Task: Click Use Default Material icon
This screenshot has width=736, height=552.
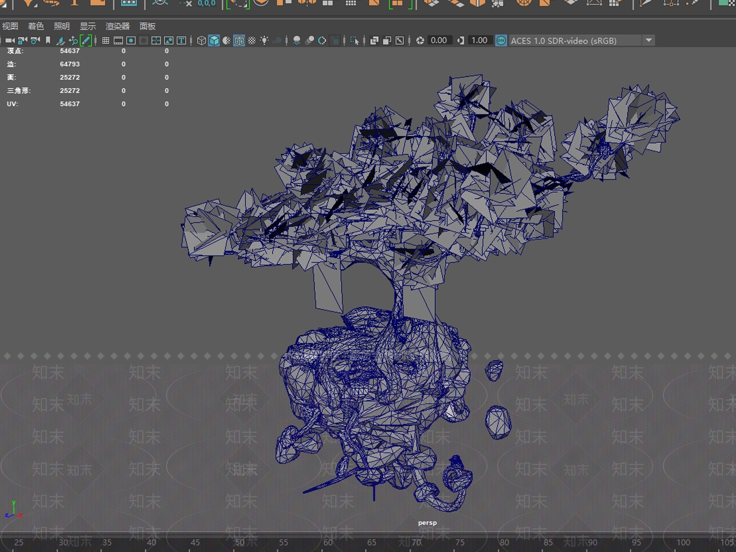Action: pos(226,40)
